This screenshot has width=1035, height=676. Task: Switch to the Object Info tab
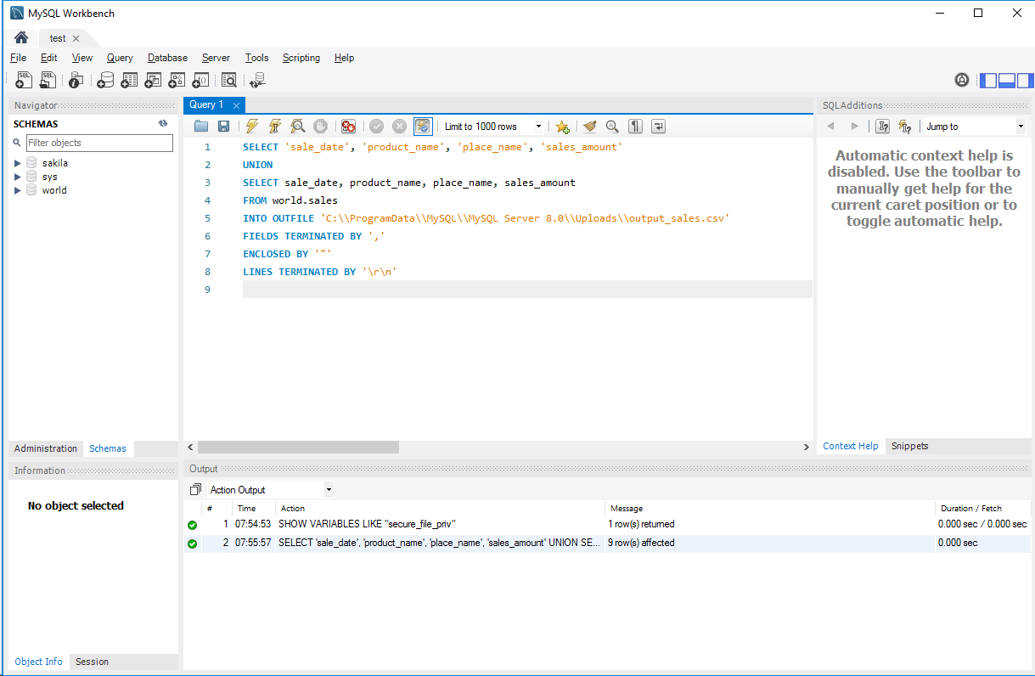tap(38, 662)
